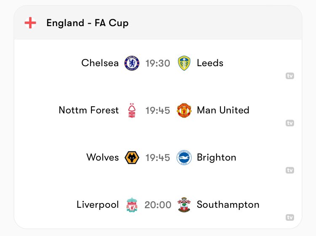This screenshot has height=236, width=316.
Task: Show TV listing for Wolves vs Brighton
Action: point(290,170)
